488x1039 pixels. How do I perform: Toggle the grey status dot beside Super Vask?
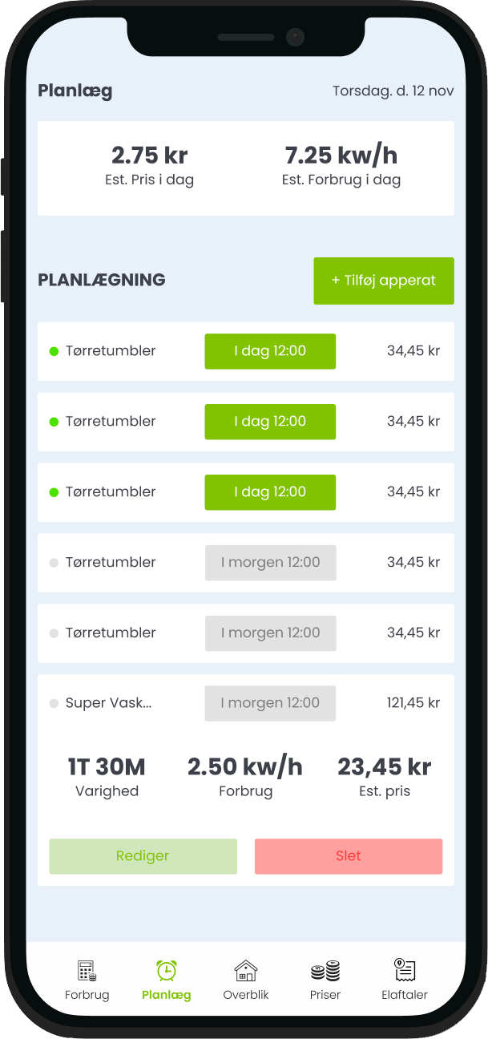coord(54,704)
